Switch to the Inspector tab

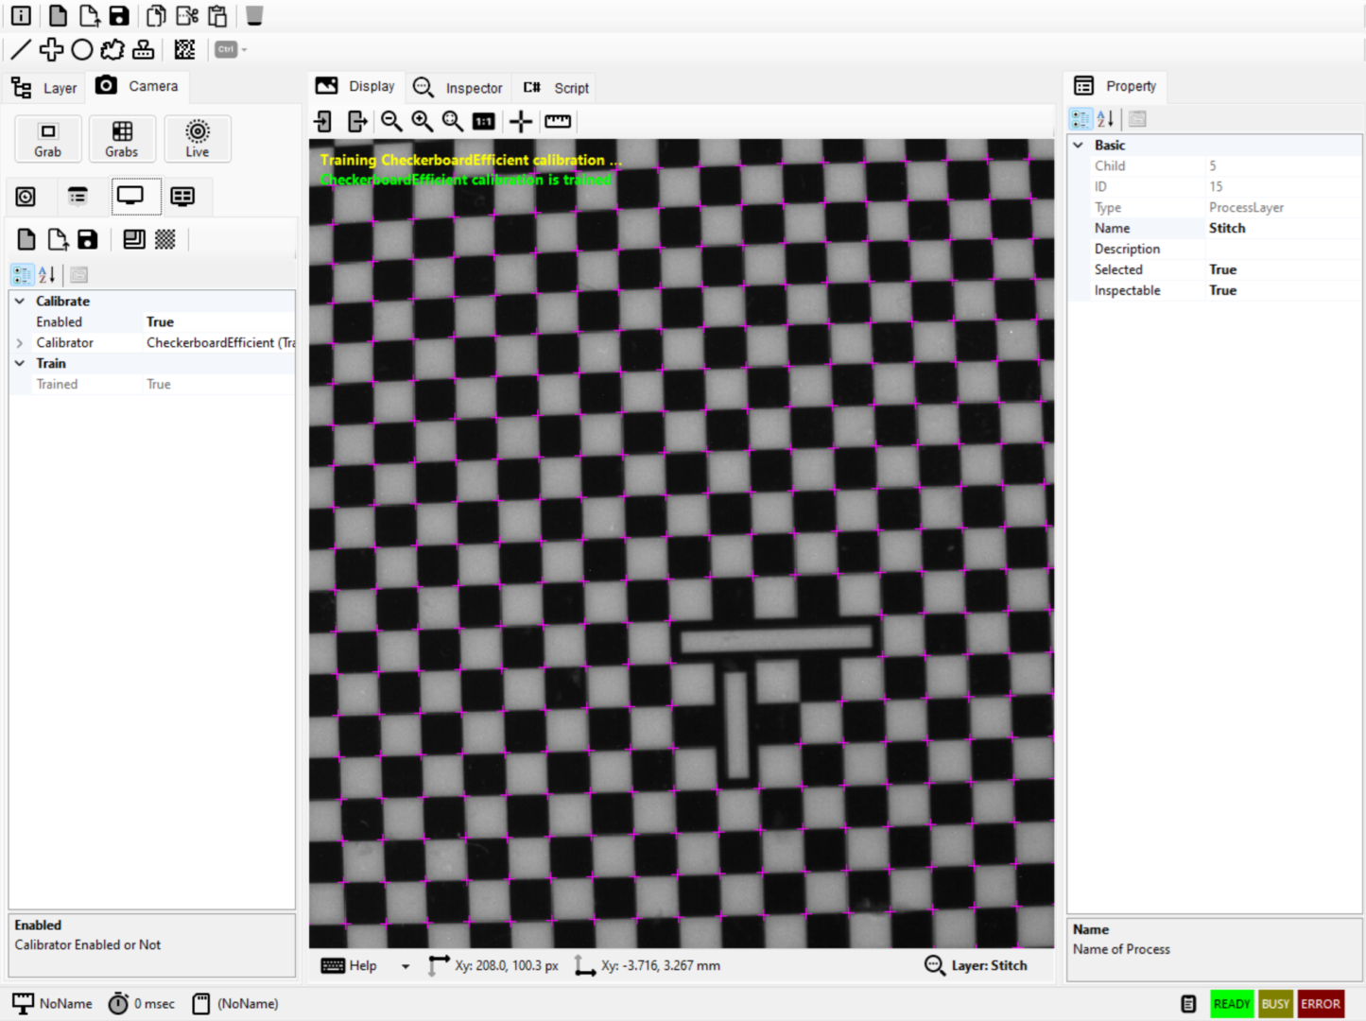tap(458, 88)
